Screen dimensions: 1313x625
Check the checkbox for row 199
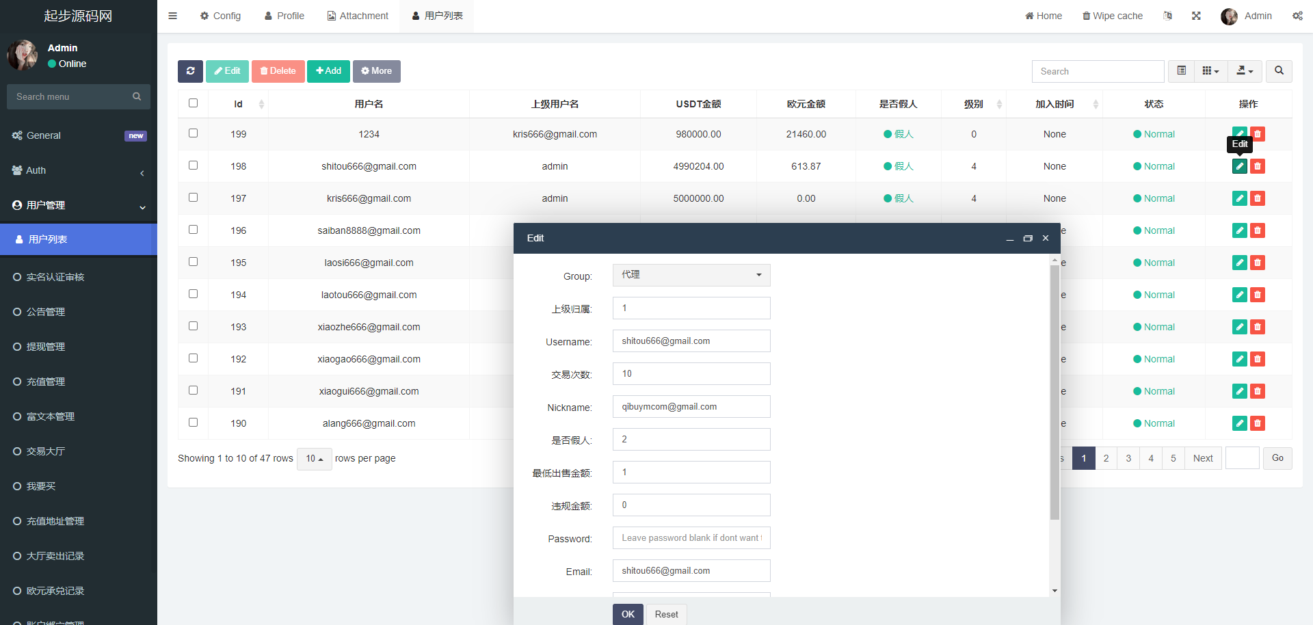tap(193, 133)
